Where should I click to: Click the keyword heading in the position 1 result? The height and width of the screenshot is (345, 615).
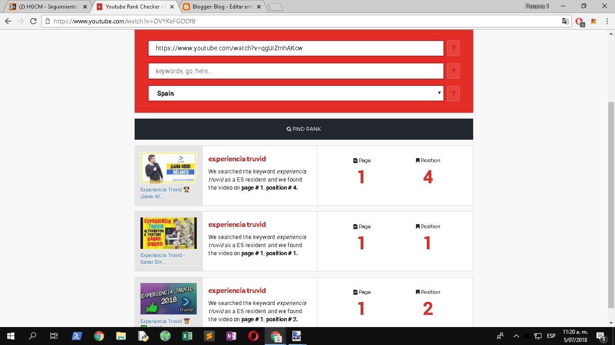coord(237,225)
